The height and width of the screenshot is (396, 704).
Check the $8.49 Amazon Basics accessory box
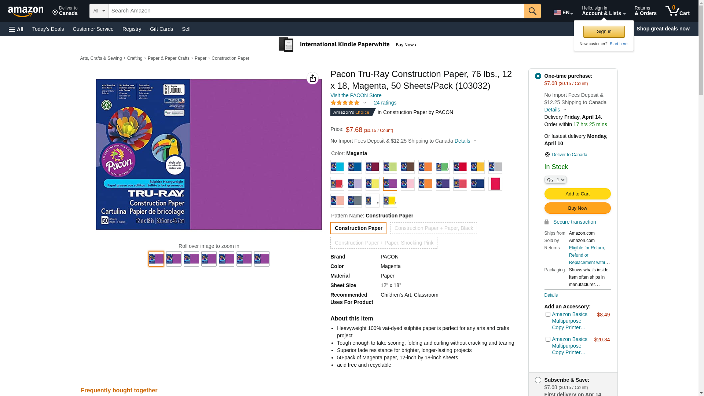[548, 315]
